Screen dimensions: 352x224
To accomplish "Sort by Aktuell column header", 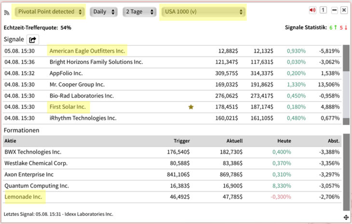I will [234, 141].
